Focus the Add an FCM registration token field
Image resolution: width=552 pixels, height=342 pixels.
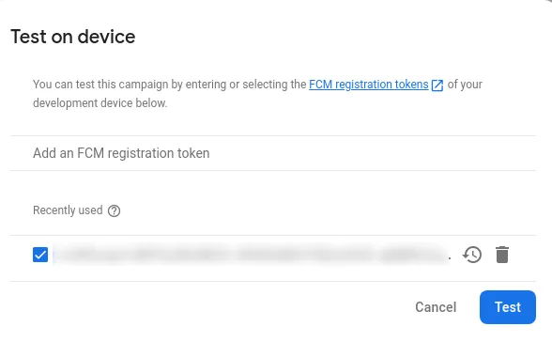pyautogui.click(x=273, y=153)
